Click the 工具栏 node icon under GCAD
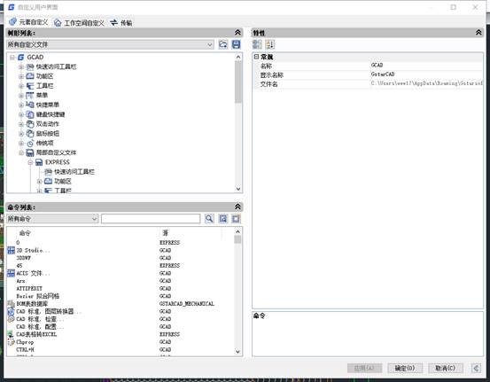This screenshot has height=382, width=490. pos(30,86)
